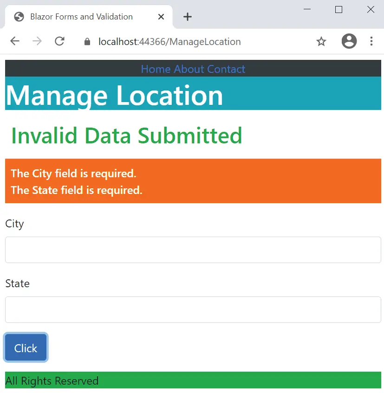Click the All Rights Reserved footer
The width and height of the screenshot is (384, 393).
click(x=52, y=380)
